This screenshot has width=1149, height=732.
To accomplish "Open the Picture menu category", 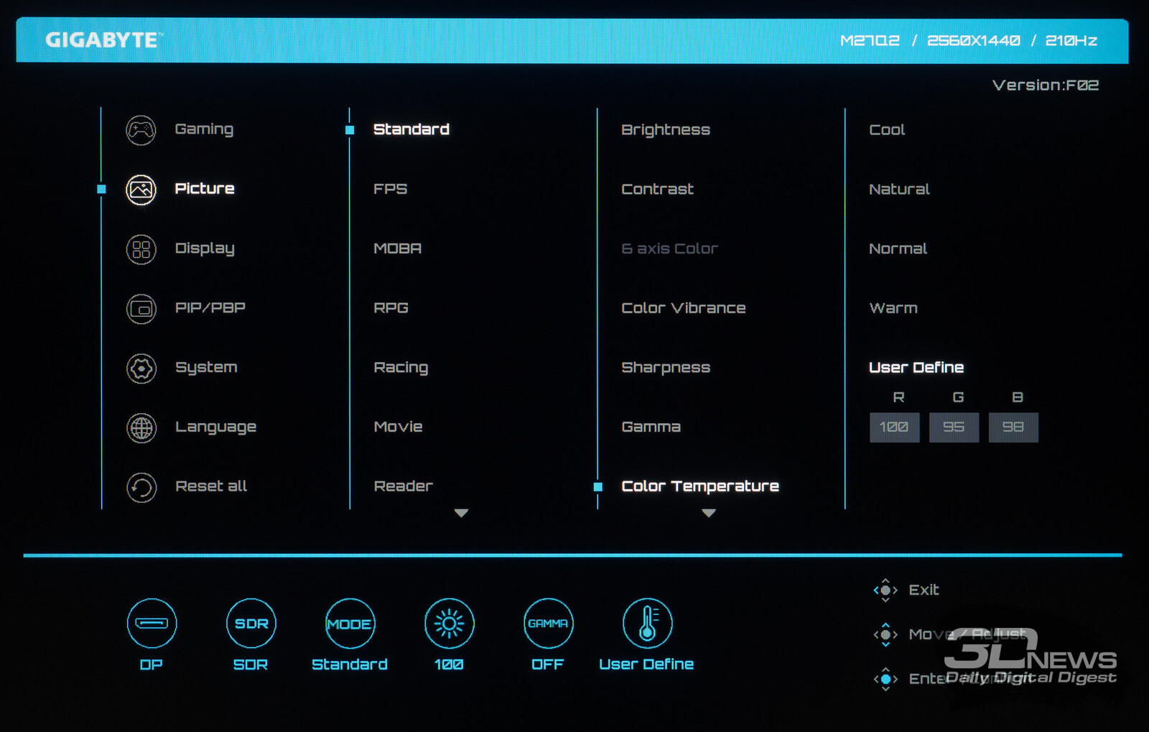I will [205, 189].
